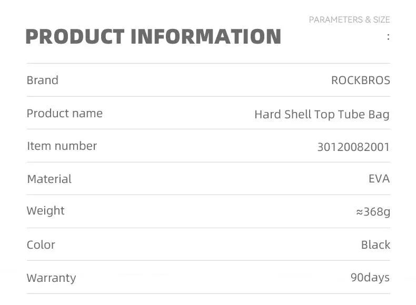Image resolution: width=416 pixels, height=305 pixels.
Task: Click the item number 30120082001
Action: coord(353,147)
